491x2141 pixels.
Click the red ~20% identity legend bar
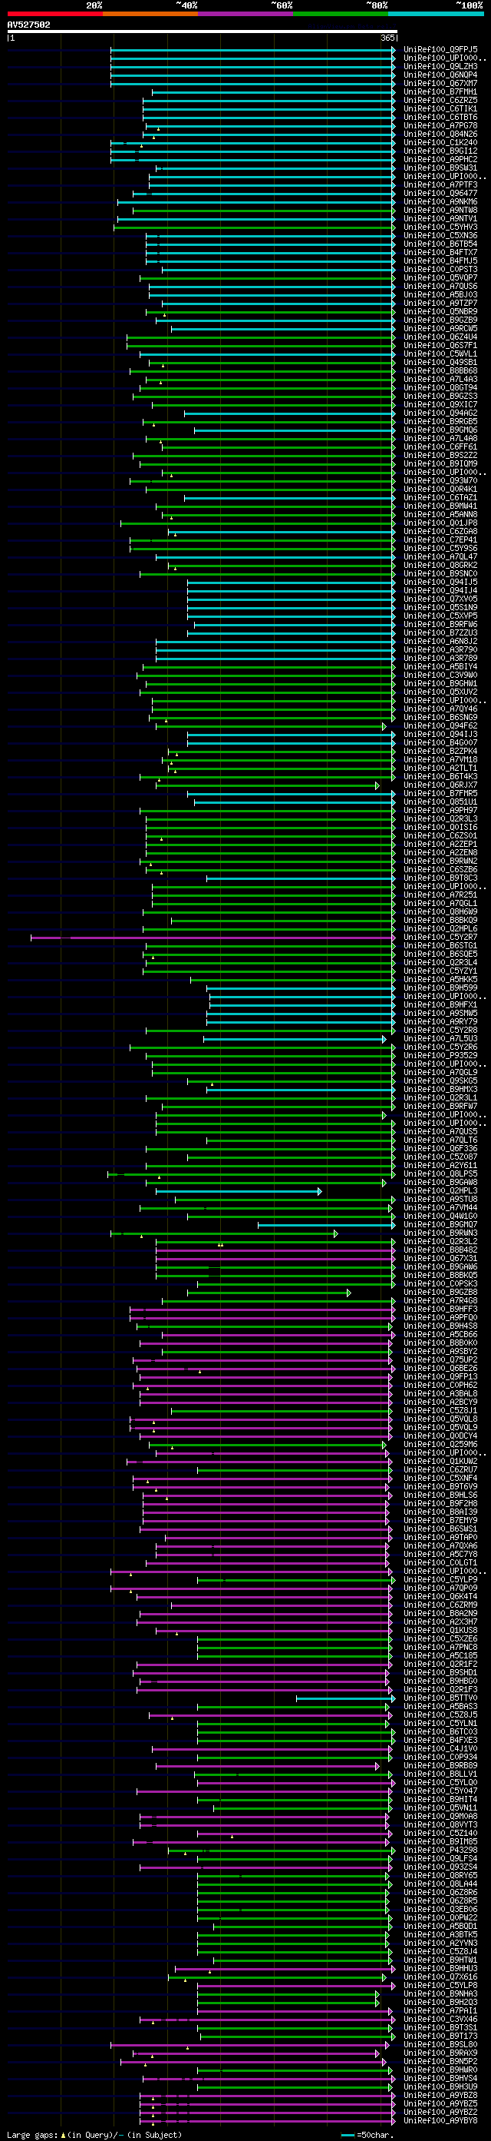coord(54,14)
